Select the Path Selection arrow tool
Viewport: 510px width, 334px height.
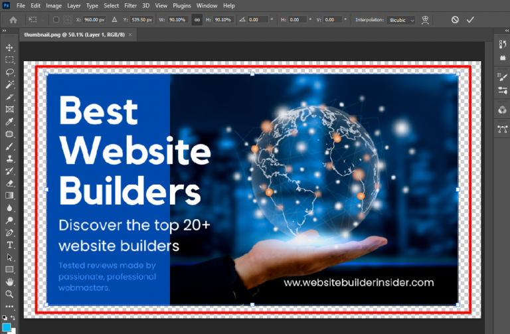pos(9,257)
